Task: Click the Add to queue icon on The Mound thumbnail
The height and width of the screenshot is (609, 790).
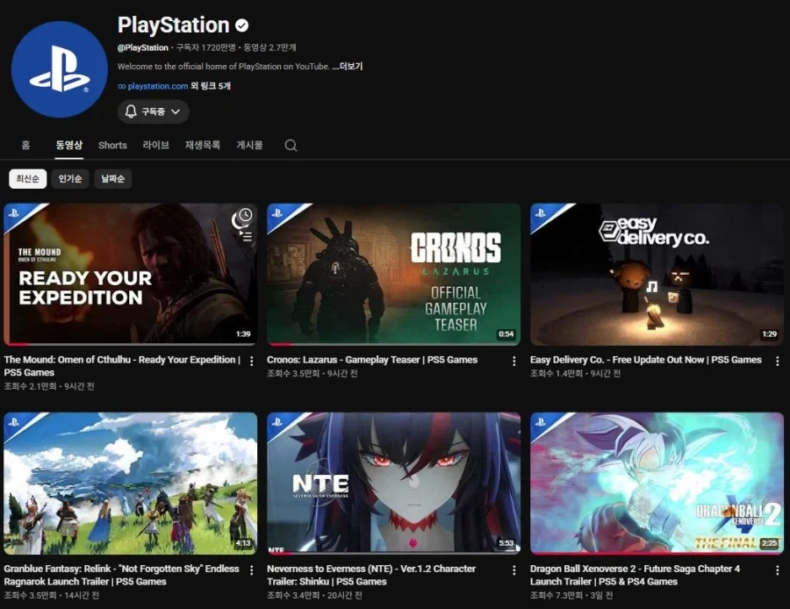Action: 246,236
